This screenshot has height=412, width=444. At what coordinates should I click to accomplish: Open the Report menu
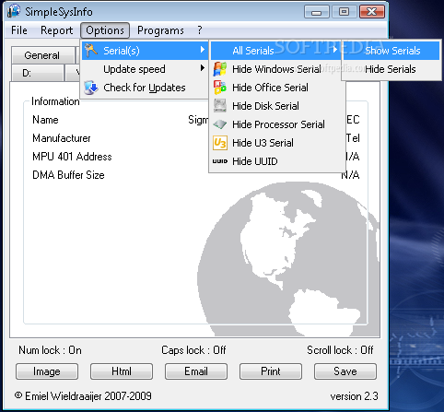[x=56, y=30]
